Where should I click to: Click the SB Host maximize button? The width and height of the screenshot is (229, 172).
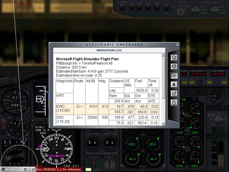pos(29,169)
